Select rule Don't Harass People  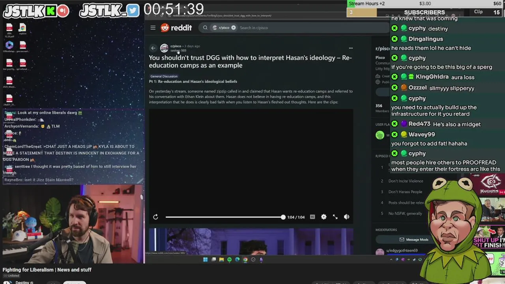(405, 192)
